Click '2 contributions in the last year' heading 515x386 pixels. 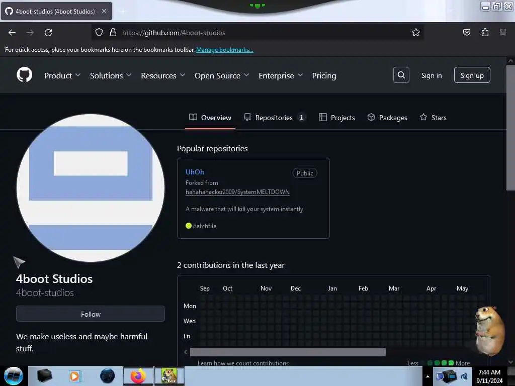[230, 265]
